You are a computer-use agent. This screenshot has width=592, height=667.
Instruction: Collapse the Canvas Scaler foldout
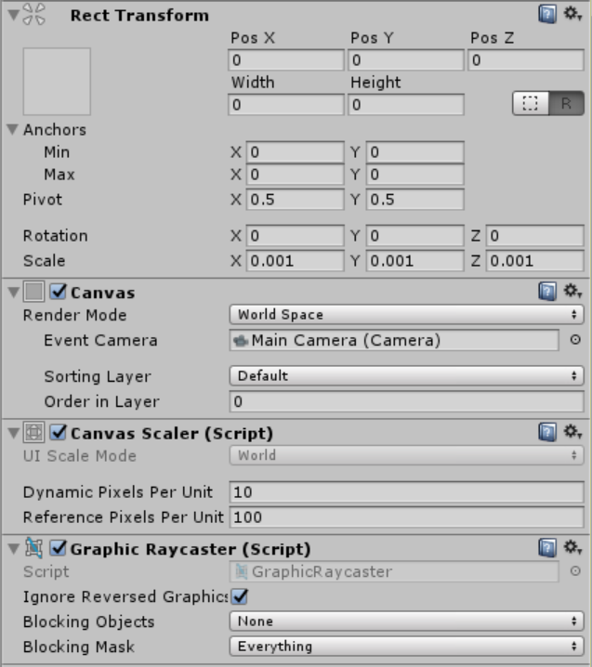[x=14, y=434]
